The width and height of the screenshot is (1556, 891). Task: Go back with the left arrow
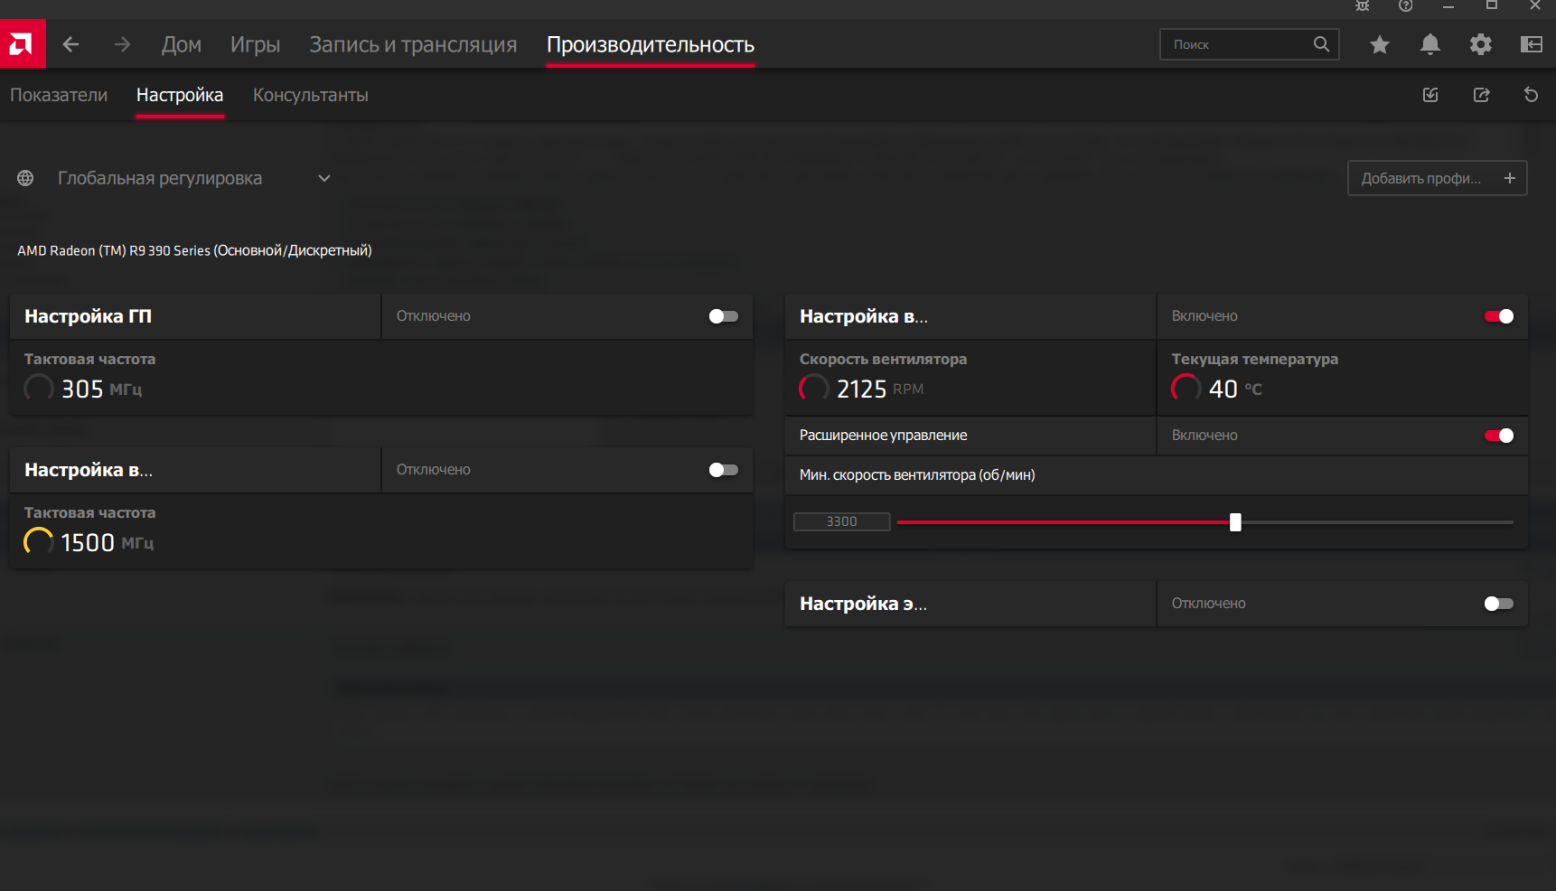(70, 44)
